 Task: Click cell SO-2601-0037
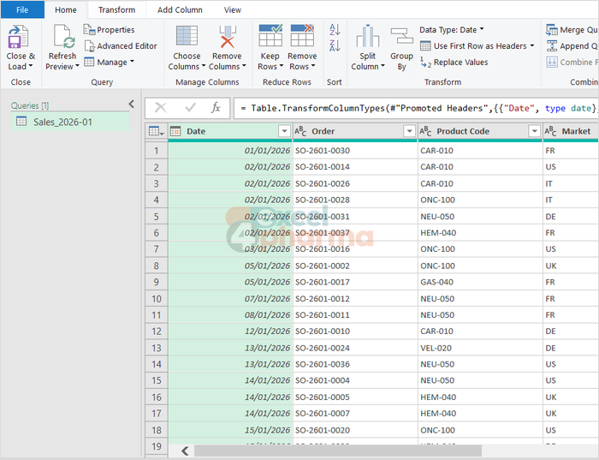pyautogui.click(x=355, y=233)
